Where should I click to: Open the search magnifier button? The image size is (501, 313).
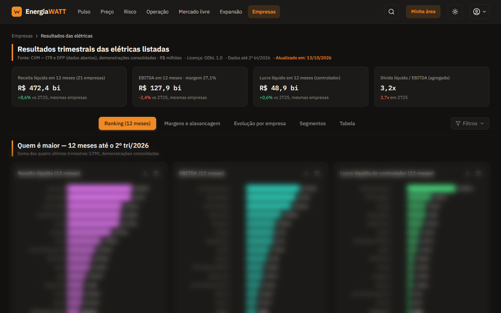tap(391, 12)
